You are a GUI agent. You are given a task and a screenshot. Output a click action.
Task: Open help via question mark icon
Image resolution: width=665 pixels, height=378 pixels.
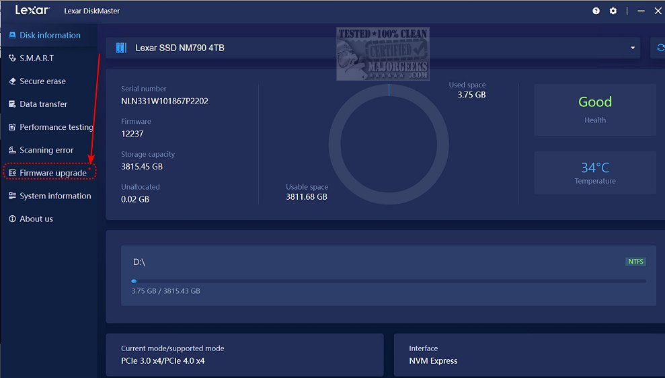[596, 11]
